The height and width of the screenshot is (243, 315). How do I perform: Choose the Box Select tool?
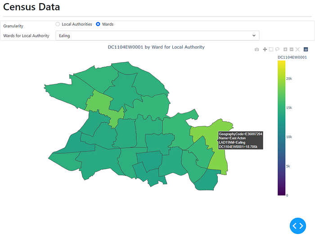[x=271, y=49]
